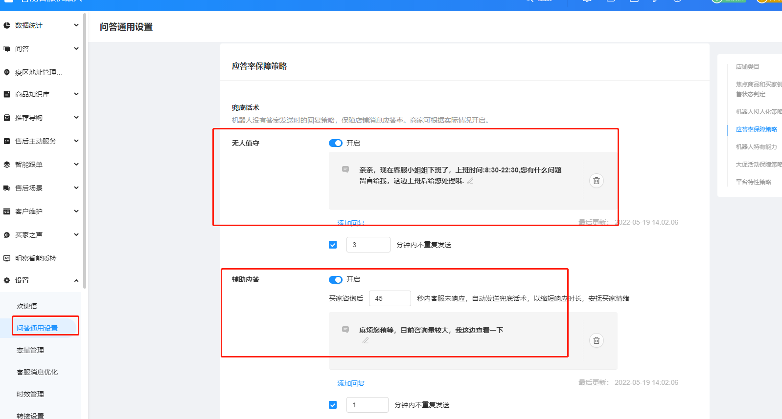Expand the 推荐导购 menu chevron
The width and height of the screenshot is (782, 419).
point(76,118)
